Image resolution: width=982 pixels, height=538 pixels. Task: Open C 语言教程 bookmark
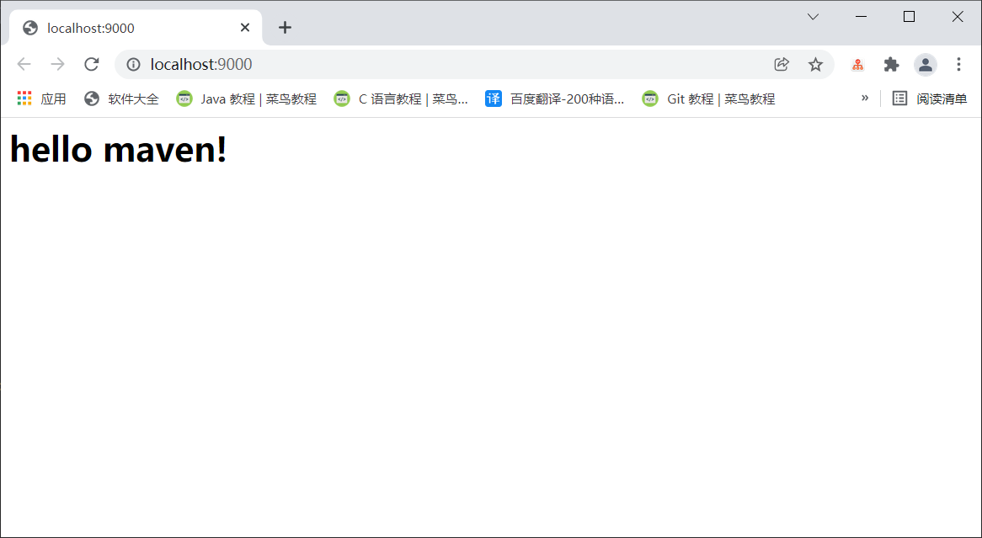point(401,99)
